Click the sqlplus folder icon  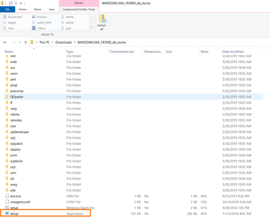click(7, 149)
